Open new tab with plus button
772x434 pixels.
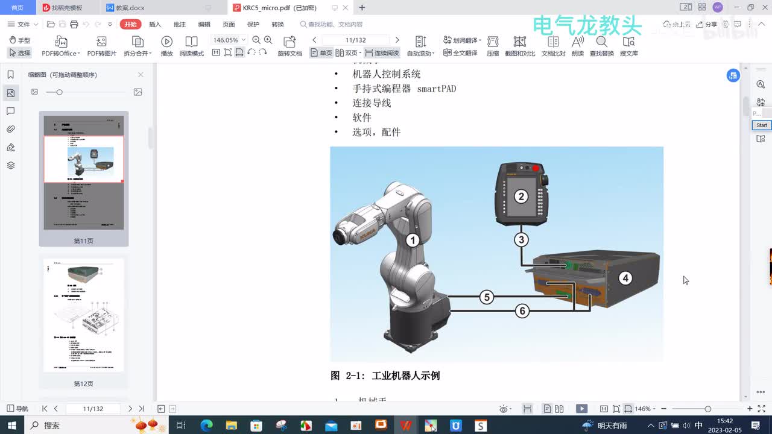tap(362, 7)
